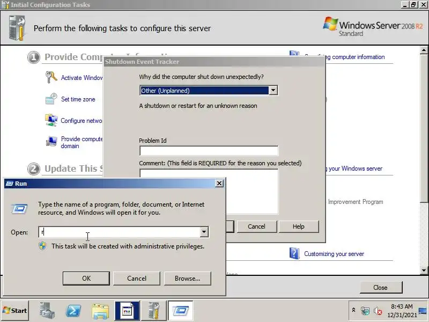Viewport: 429px width, 322px height.
Task: Open the Activate Windows link
Action: [82, 78]
